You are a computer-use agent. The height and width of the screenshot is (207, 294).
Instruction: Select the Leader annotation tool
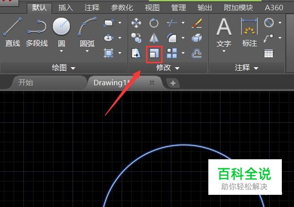point(269,38)
